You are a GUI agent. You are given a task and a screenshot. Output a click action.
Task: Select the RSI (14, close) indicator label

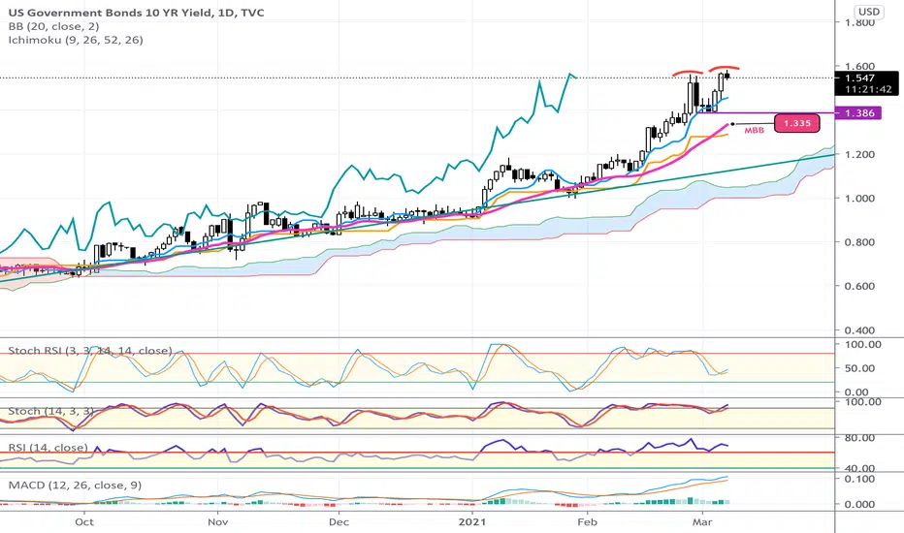pyautogui.click(x=48, y=447)
